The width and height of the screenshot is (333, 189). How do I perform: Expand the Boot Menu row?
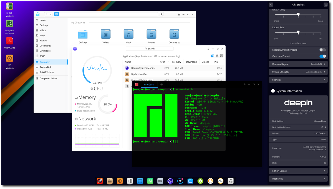(x=298, y=179)
